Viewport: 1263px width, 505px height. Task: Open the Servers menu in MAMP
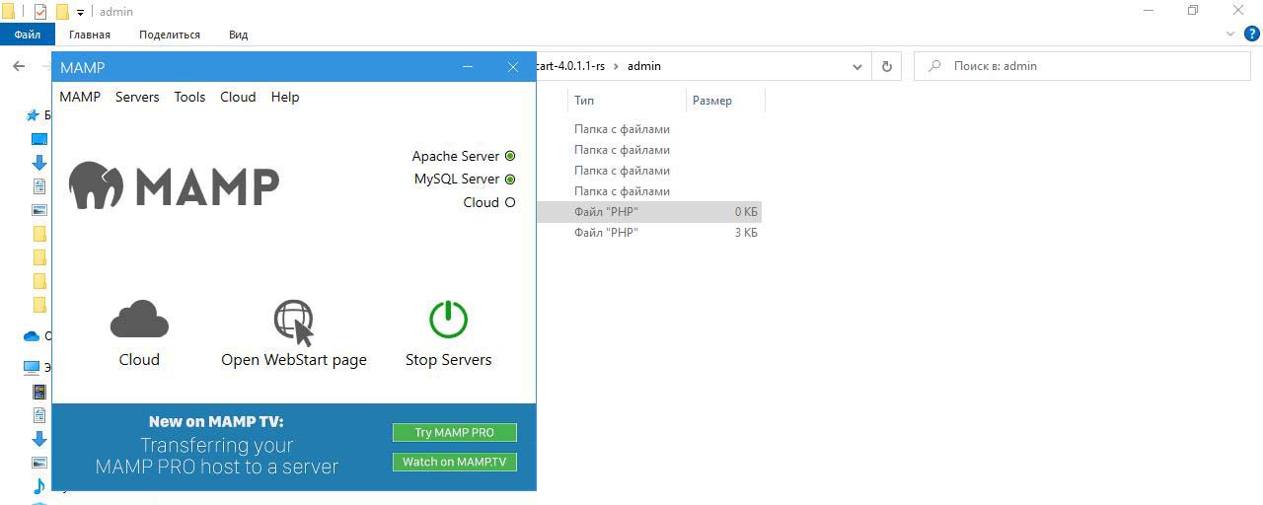pos(137,97)
